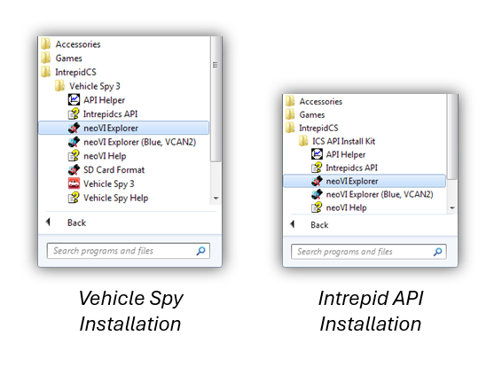This screenshot has height=367, width=494.
Task: Focus the left Search programs and files box
Action: tap(129, 251)
